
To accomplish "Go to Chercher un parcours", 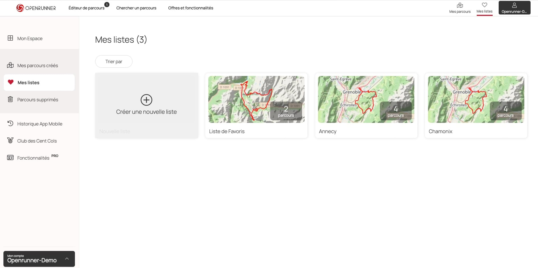I will [x=136, y=8].
